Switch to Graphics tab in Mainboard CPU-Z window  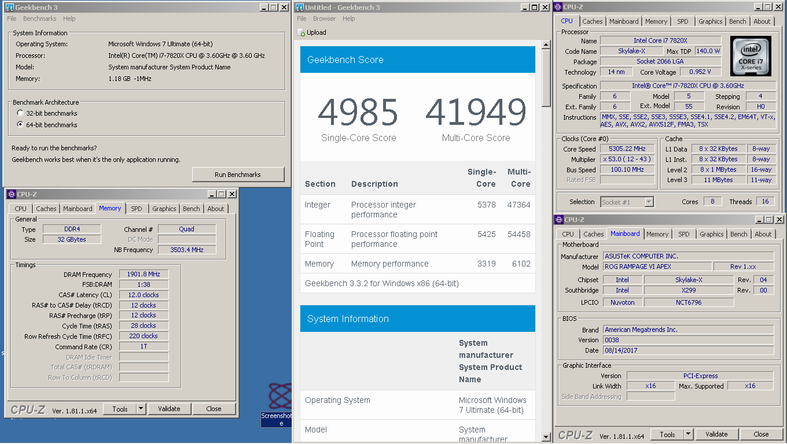[712, 234]
